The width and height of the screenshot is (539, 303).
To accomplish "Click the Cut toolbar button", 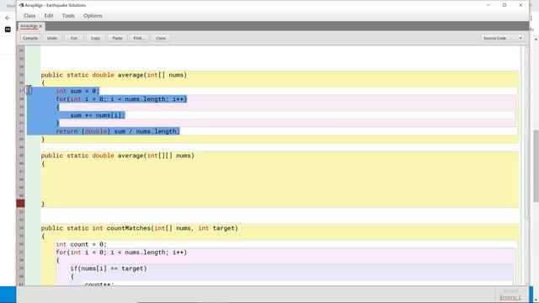I will click(73, 38).
